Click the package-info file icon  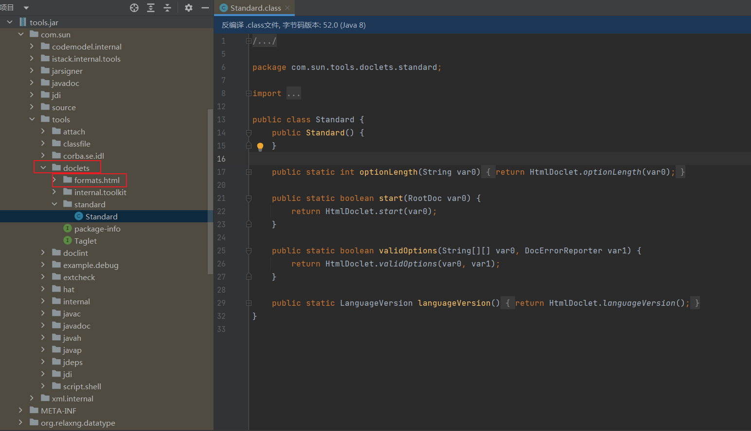[68, 229]
